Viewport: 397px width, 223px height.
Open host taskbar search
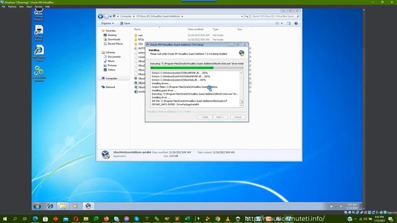15,219
